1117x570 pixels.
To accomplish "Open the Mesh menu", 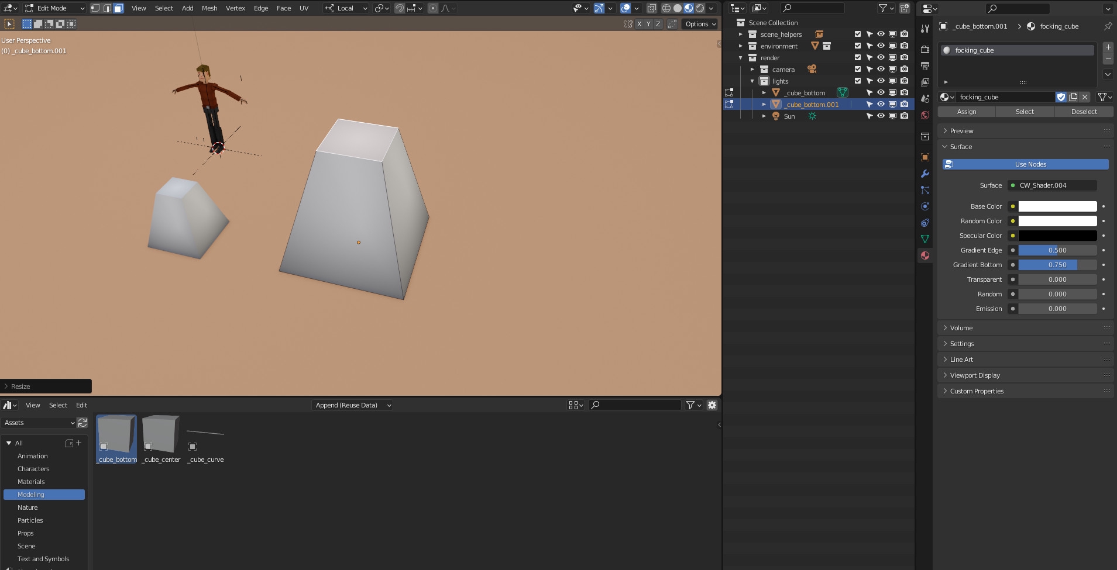I will tap(209, 8).
